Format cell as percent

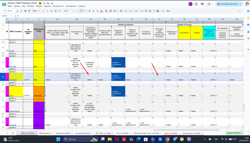[48, 11]
